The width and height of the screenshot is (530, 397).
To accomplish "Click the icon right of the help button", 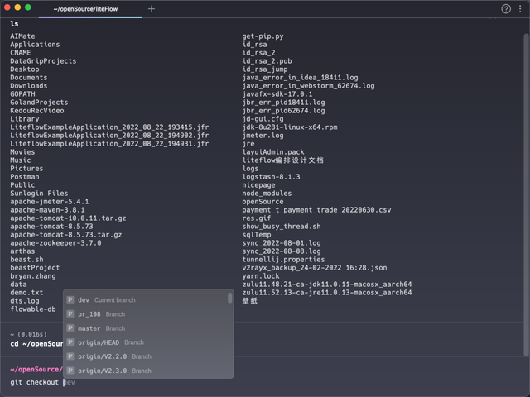I will click(x=520, y=8).
